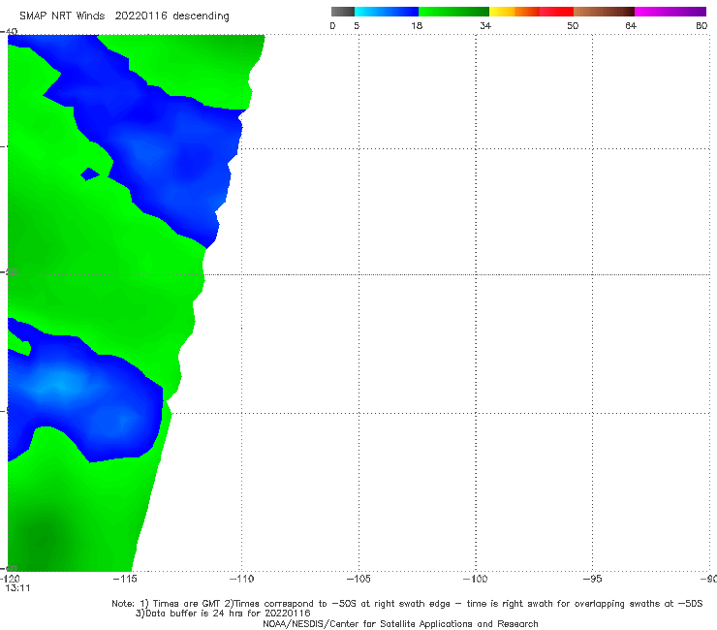Click the longitude label -110
Screen dimensions: 717x630
pos(241,579)
